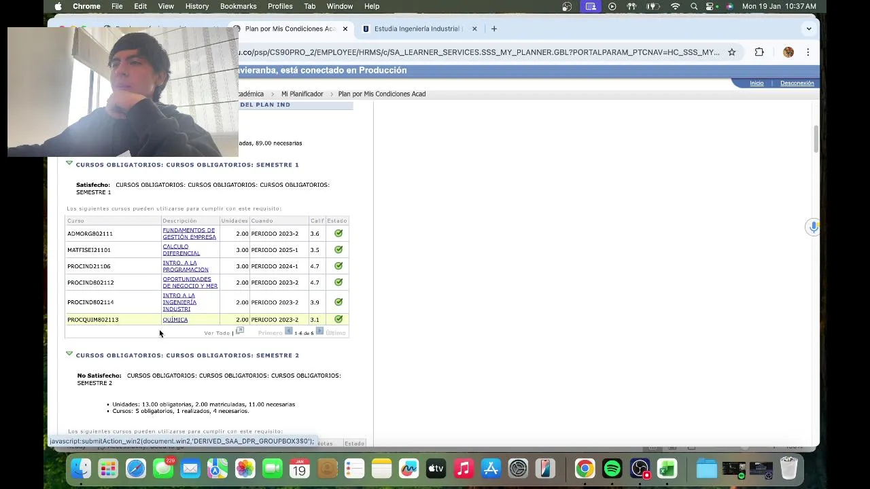The image size is (870, 489).
Task: Click the green check status for MATFISEI21101
Action: pos(338,250)
